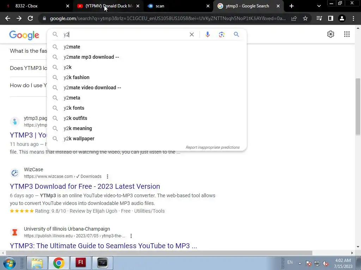
Task: Open WizCase result three-dot options
Action: [x=107, y=176]
